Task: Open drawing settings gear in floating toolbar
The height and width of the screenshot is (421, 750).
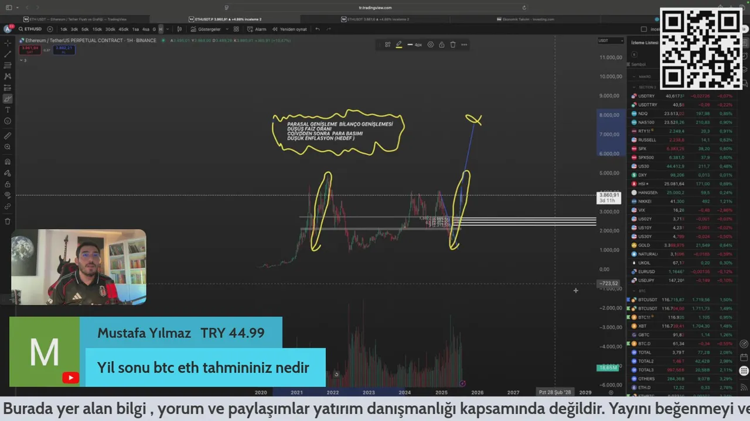Action: click(431, 44)
